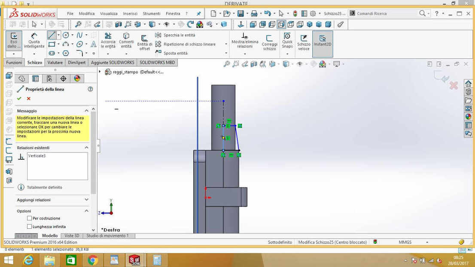Select the Rectangle sketch tool
This screenshot has width=475, height=267.
[x=52, y=44]
